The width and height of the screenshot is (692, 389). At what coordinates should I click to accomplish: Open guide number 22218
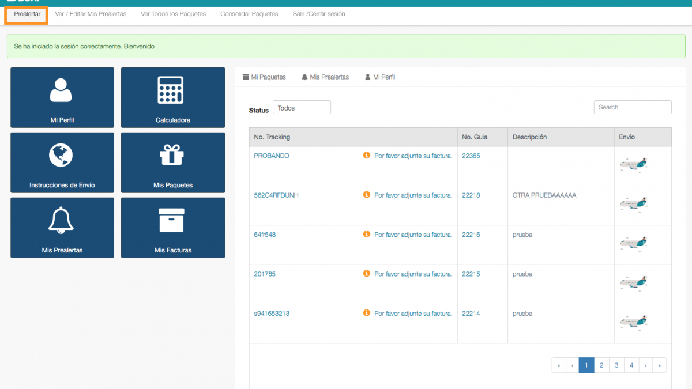pos(471,195)
